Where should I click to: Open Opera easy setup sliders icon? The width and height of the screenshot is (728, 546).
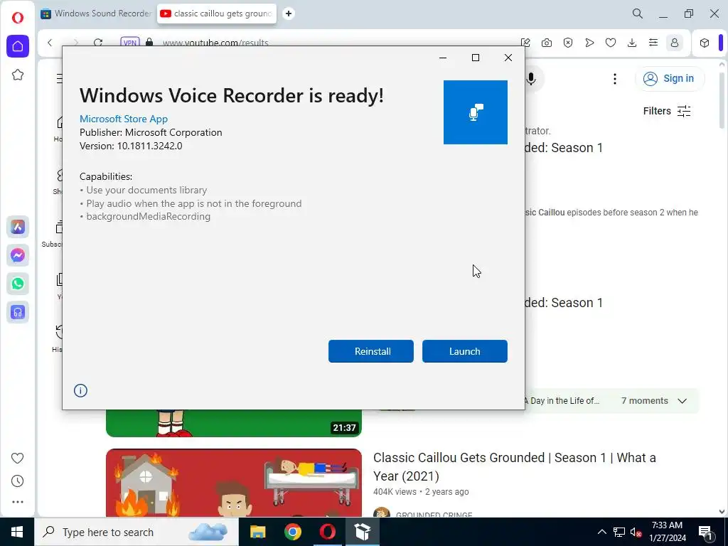[x=653, y=43]
